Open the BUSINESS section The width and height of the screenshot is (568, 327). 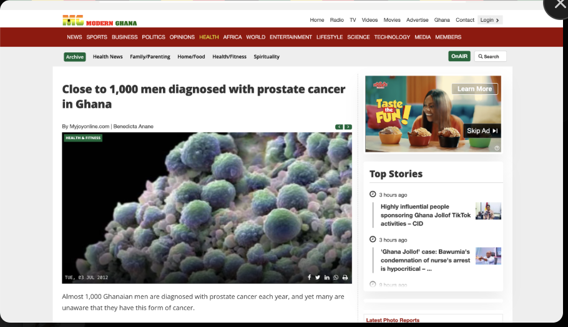click(125, 37)
